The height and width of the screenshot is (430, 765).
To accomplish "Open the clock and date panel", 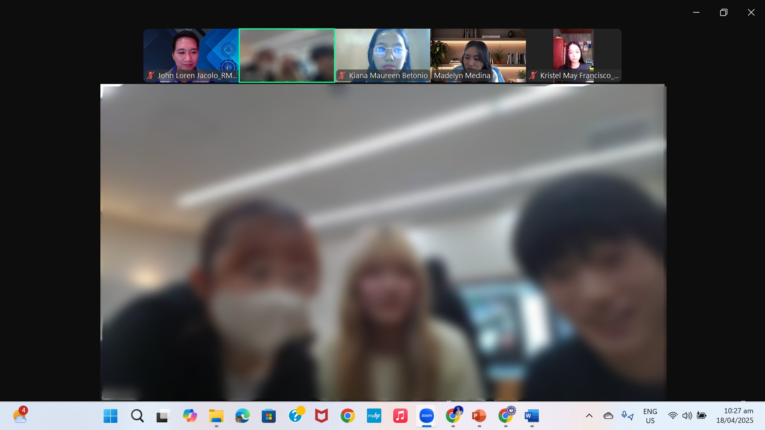I will (734, 416).
